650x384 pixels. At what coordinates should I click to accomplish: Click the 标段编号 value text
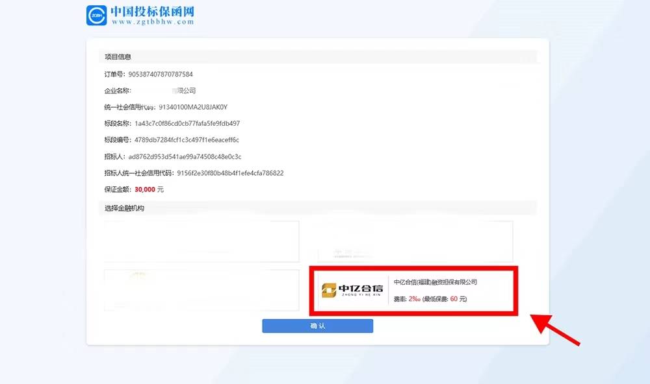point(187,139)
